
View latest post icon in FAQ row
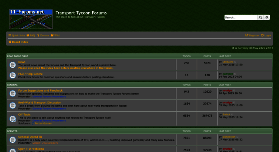pos(235,74)
